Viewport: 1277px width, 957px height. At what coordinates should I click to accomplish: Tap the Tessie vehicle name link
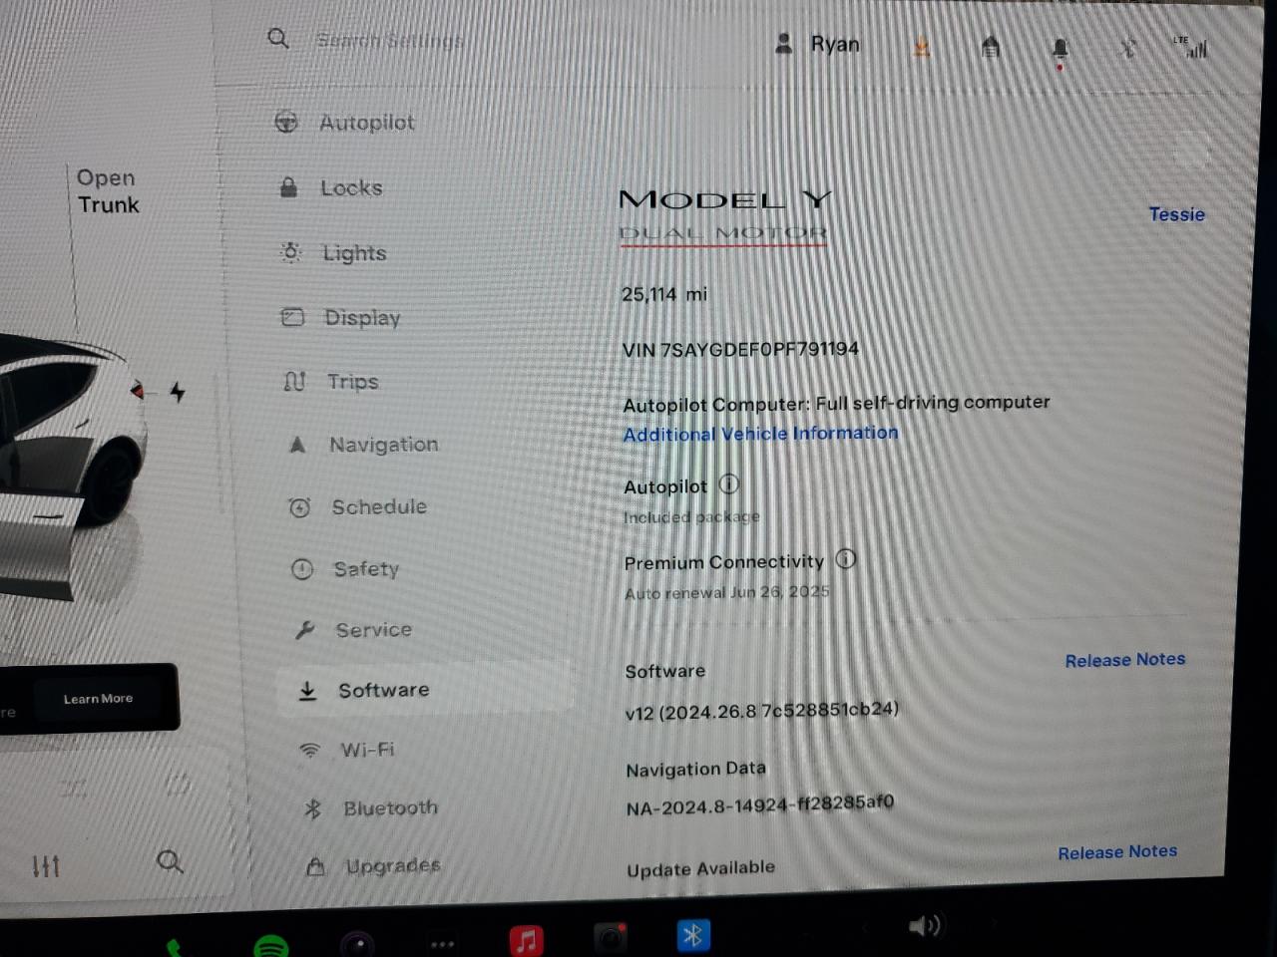coord(1176,214)
